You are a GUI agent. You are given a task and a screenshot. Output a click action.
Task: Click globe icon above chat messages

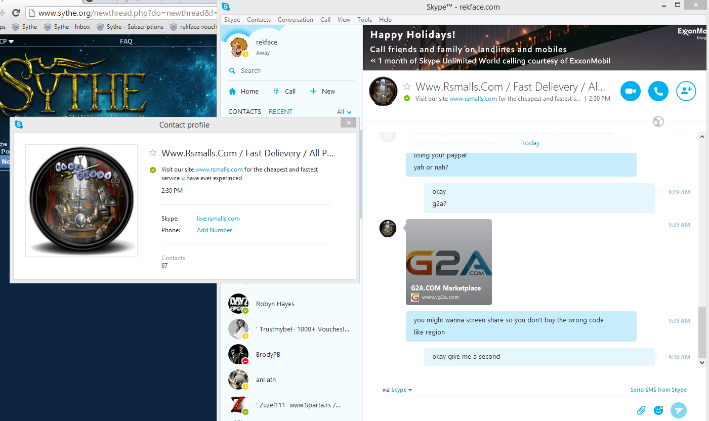coord(658,121)
